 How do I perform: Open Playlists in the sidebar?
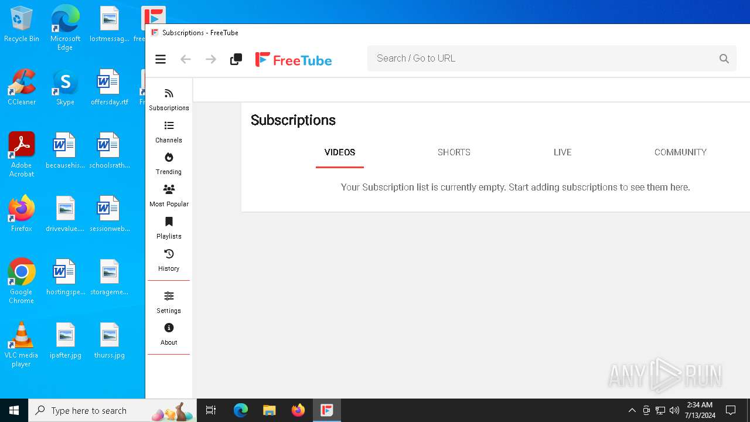pyautogui.click(x=169, y=228)
